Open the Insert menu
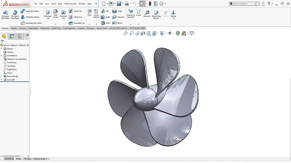This screenshot has width=291, height=163. [x=53, y=4]
